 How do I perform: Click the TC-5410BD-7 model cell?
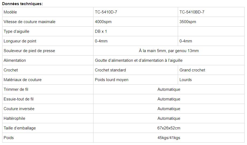pyautogui.click(x=193, y=12)
